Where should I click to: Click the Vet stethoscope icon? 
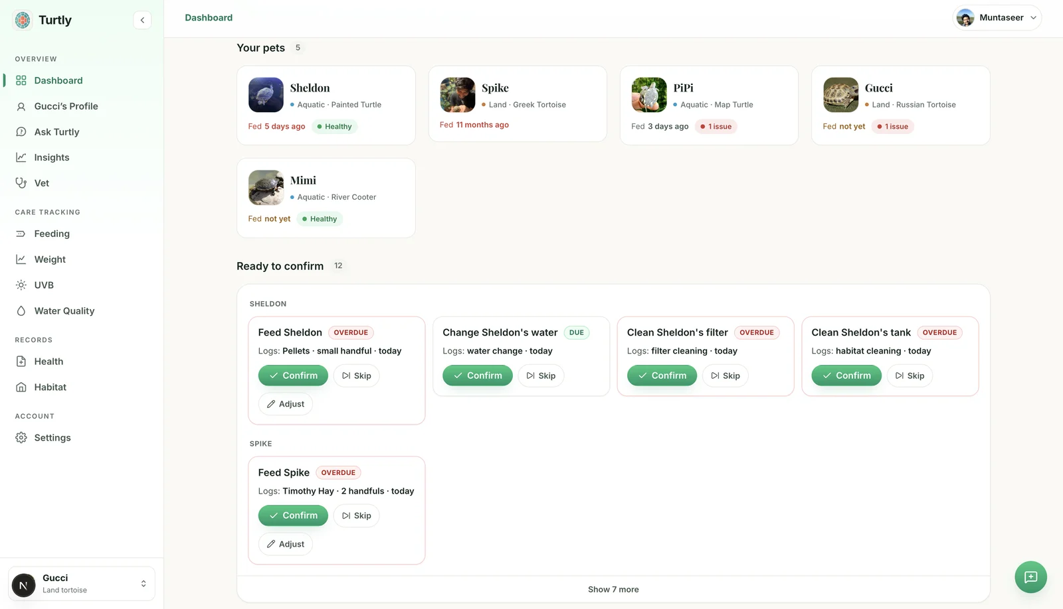pos(21,183)
